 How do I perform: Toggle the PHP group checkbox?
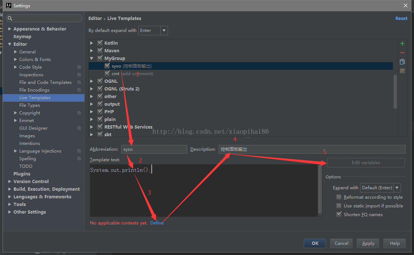[x=100, y=112]
